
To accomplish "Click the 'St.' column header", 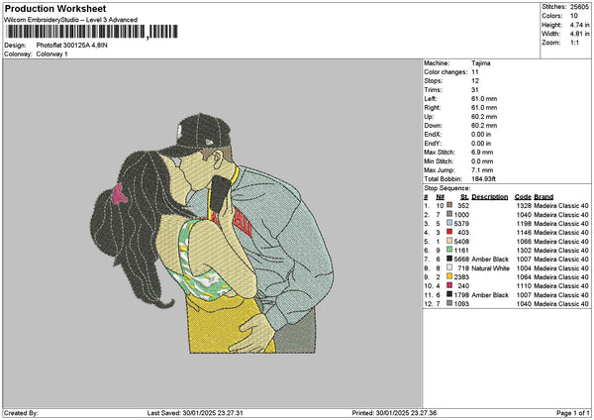I will click(465, 197).
